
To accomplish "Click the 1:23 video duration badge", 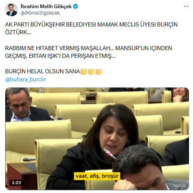I will (16, 183).
